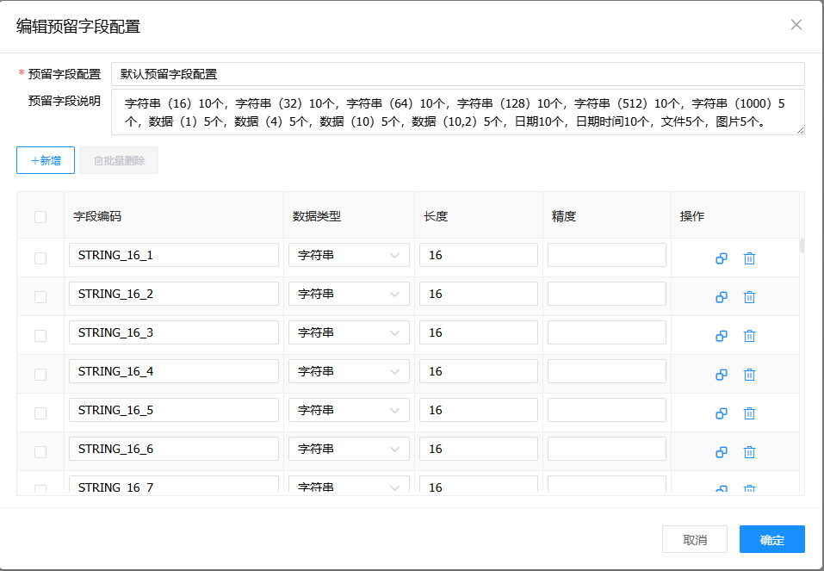Copy the STRING_16_6 row
Image resolution: width=824 pixels, height=571 pixels.
tap(722, 452)
